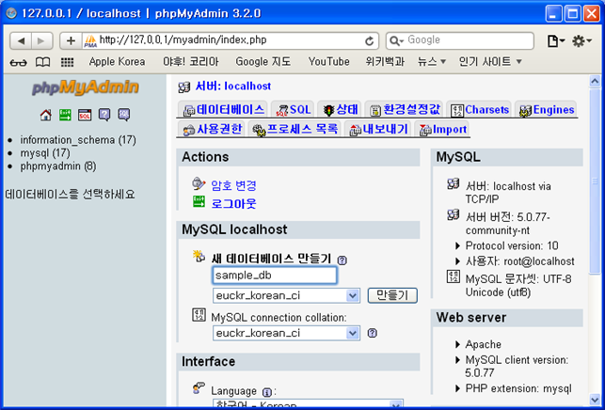
Task: Click the Home icon in phpMyAdmin sidebar
Action: tap(45, 115)
